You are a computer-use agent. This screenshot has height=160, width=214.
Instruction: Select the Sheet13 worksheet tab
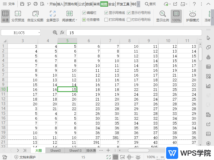pyautogui.click(x=75, y=151)
